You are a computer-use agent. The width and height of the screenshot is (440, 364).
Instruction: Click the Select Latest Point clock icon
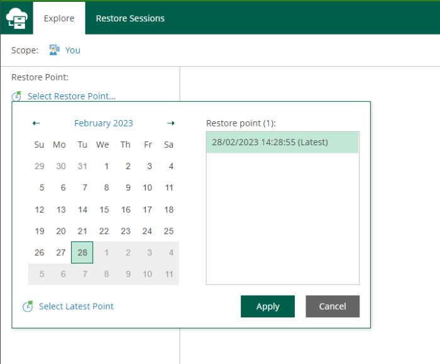pos(28,306)
